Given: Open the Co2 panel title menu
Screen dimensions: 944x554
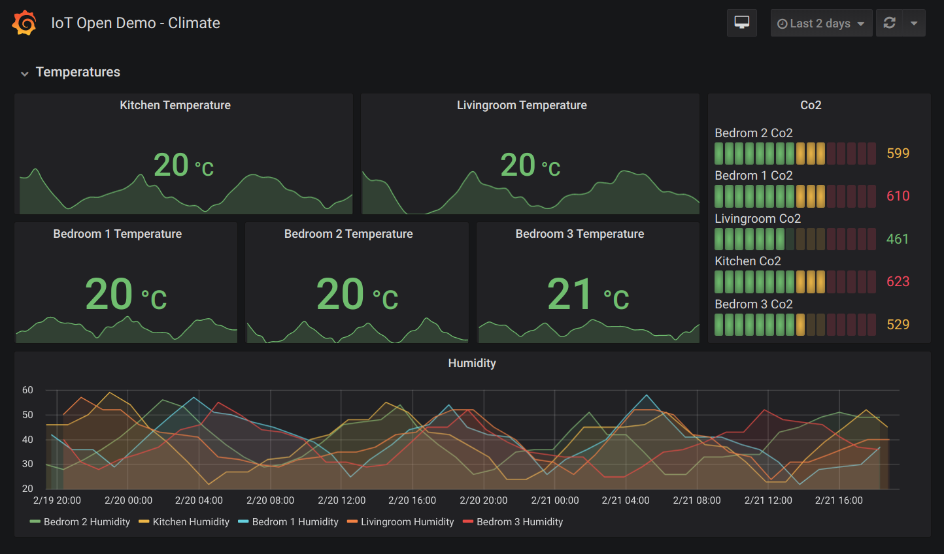Looking at the screenshot, I should 811,105.
